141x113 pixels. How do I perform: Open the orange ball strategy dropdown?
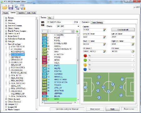coord(133,65)
